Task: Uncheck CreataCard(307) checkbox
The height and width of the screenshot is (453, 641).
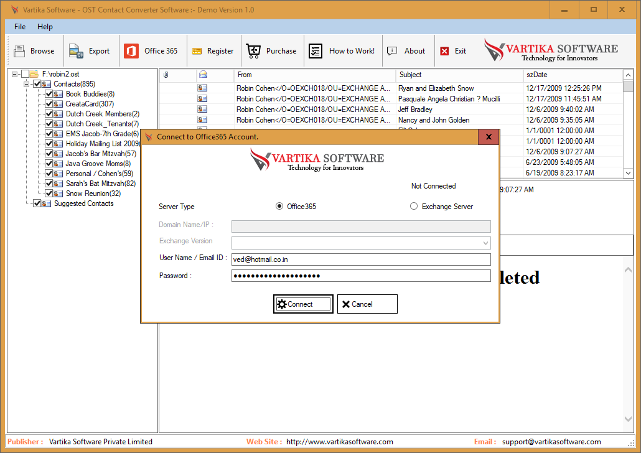Action: click(49, 104)
